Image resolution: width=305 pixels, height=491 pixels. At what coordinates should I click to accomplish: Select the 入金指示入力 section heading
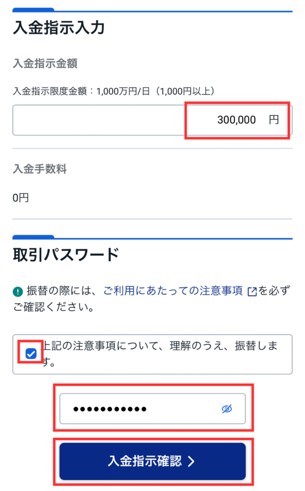(x=59, y=28)
